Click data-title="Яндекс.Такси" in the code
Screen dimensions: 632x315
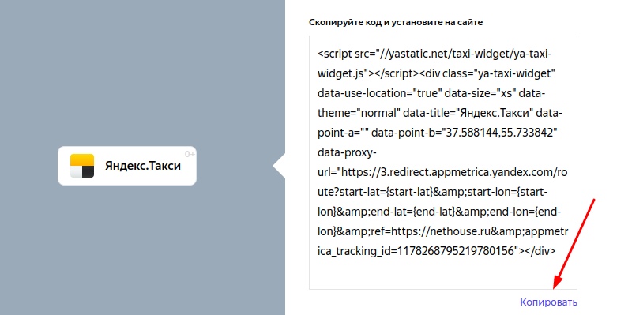tap(469, 113)
